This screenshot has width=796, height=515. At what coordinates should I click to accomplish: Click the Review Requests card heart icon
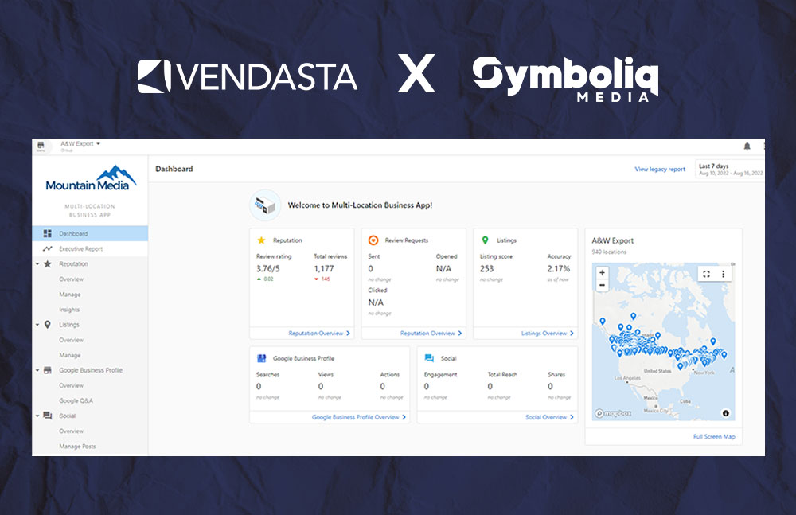pyautogui.click(x=373, y=240)
